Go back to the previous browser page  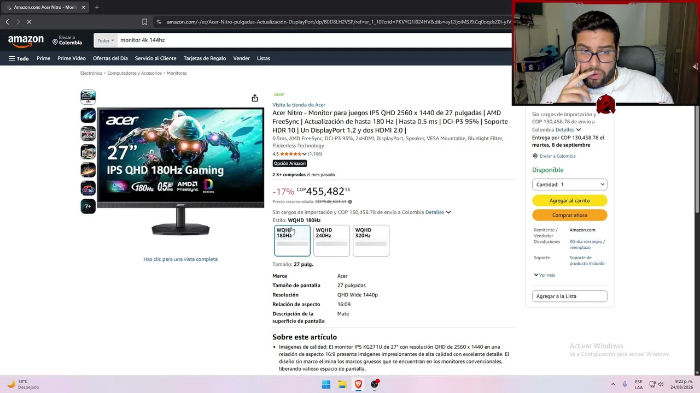tap(7, 22)
